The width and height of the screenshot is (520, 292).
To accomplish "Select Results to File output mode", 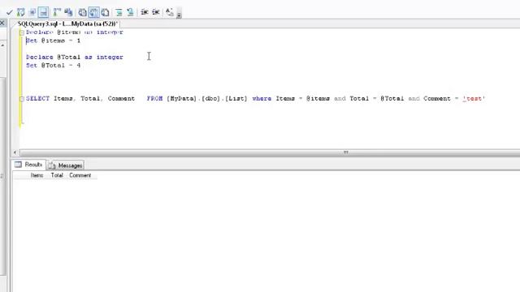I will (x=105, y=12).
